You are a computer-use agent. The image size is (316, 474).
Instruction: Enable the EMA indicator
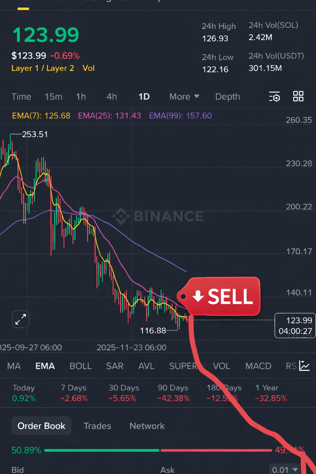point(45,366)
